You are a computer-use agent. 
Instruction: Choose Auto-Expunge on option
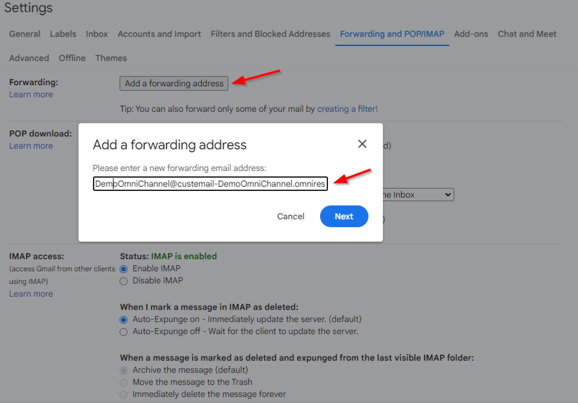point(124,320)
